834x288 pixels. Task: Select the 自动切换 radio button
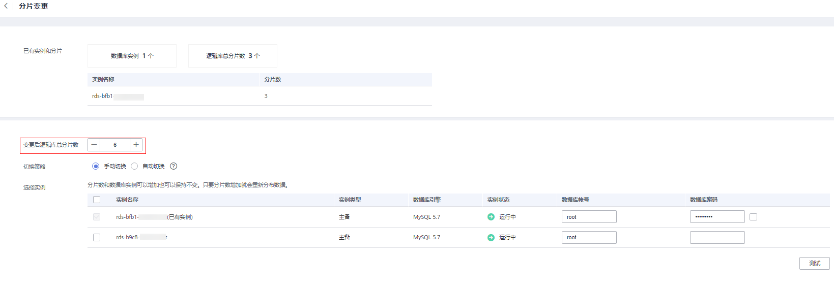[134, 166]
